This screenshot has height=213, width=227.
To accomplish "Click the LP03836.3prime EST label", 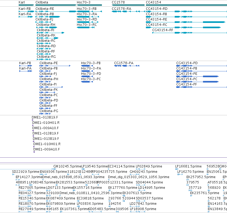I will click(90, 204).
